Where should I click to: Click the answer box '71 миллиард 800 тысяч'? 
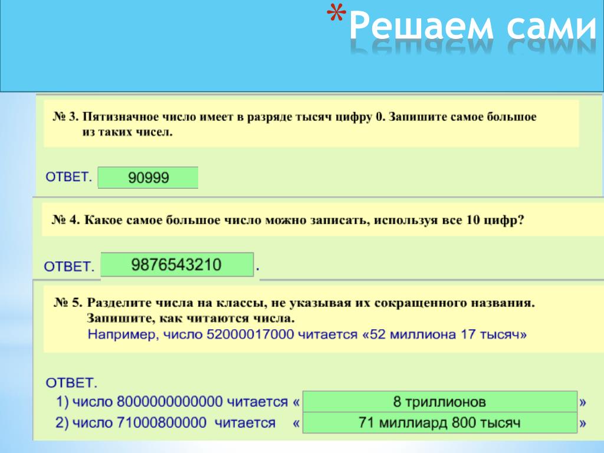pos(440,422)
